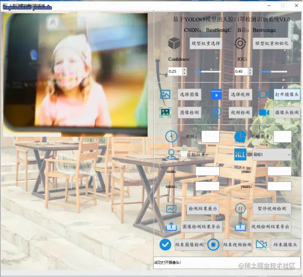
Task: Click the upload icon beside 图像检测结果导出
Action: coord(171,227)
